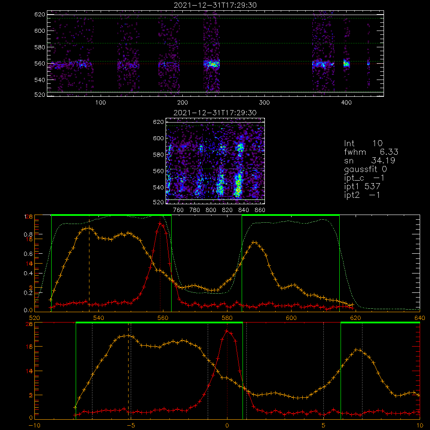Select the 'ipt1 537' parameter line
This screenshot has height=430, width=430.
coord(362,186)
